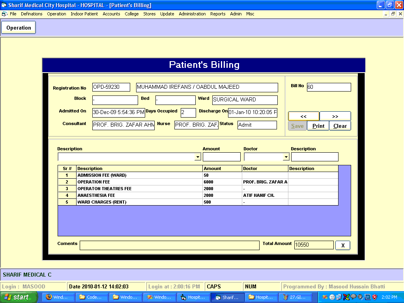Viewport: 404px width, 303px height.
Task: Print the patient's bill
Action: click(318, 126)
